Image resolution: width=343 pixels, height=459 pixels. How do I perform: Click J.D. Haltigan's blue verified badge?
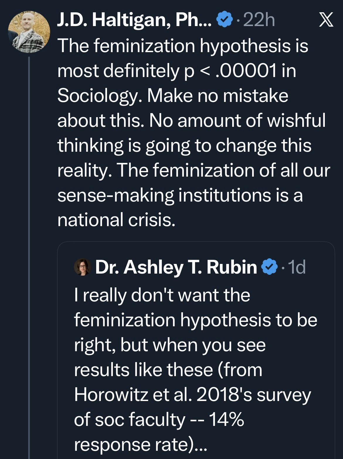(224, 21)
